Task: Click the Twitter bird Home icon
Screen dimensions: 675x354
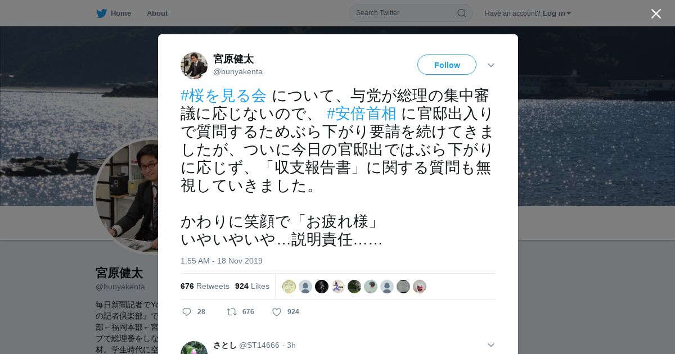Action: pyautogui.click(x=101, y=13)
